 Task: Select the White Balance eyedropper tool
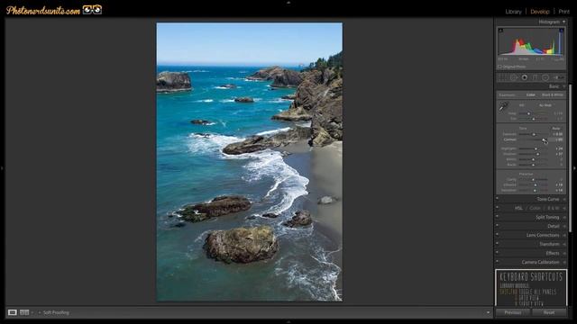pos(503,107)
